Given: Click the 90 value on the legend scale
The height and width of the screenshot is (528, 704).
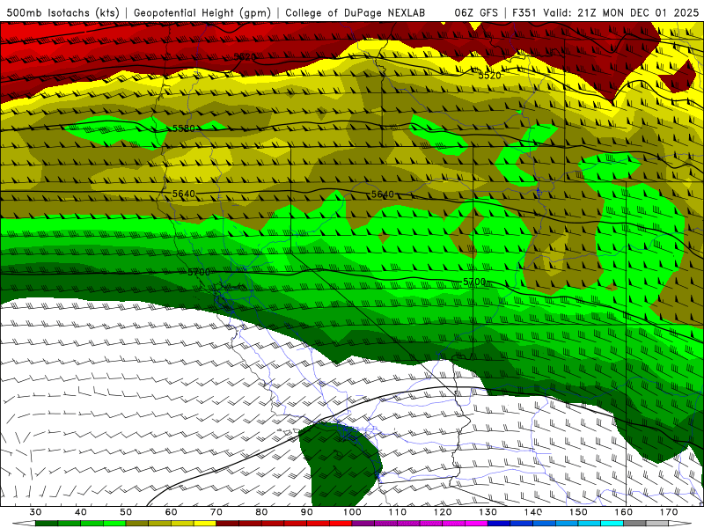Looking at the screenshot, I should point(306,512).
